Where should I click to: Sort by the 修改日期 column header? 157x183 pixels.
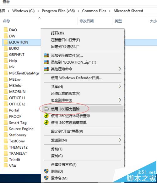coord(86,21)
